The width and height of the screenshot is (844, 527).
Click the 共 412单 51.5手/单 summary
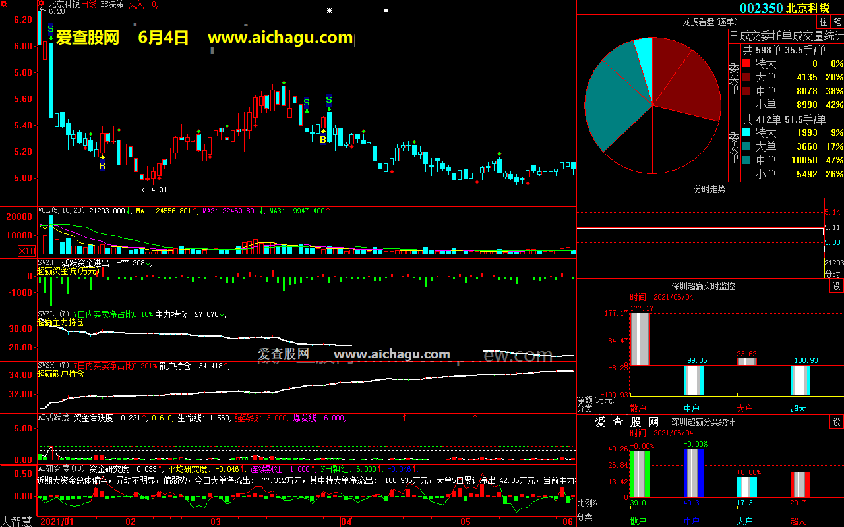785,119
